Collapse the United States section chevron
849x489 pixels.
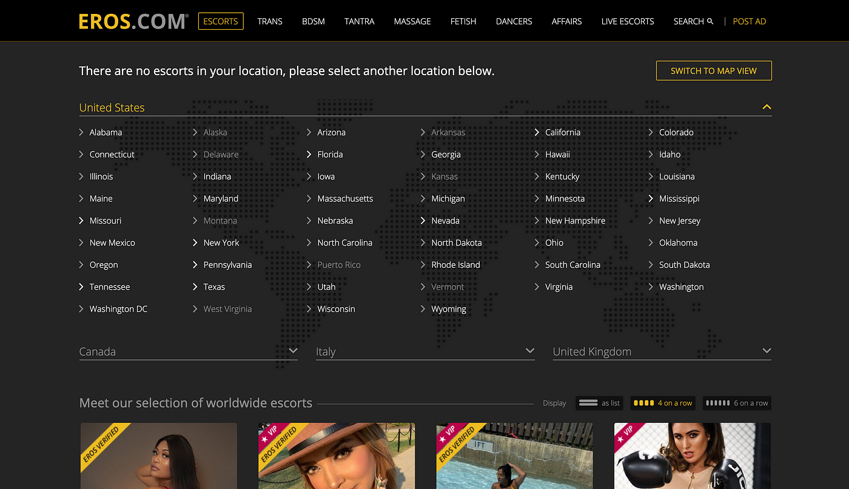click(767, 107)
